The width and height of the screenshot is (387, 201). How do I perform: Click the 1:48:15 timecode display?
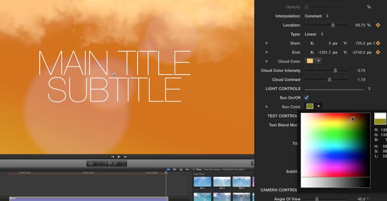tap(111, 163)
